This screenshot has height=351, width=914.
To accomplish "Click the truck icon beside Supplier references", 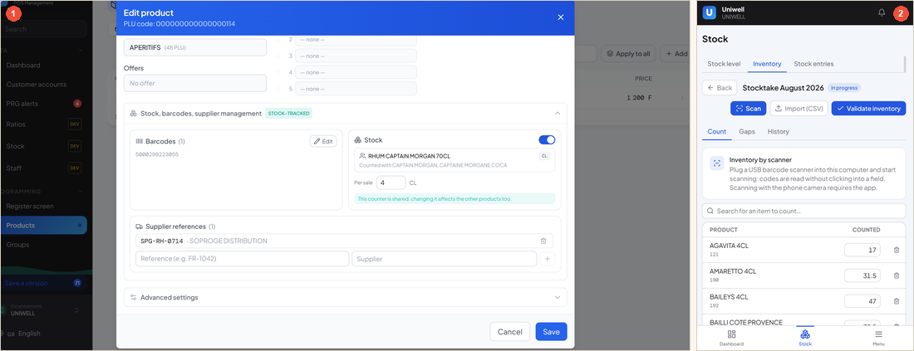I will pos(140,227).
